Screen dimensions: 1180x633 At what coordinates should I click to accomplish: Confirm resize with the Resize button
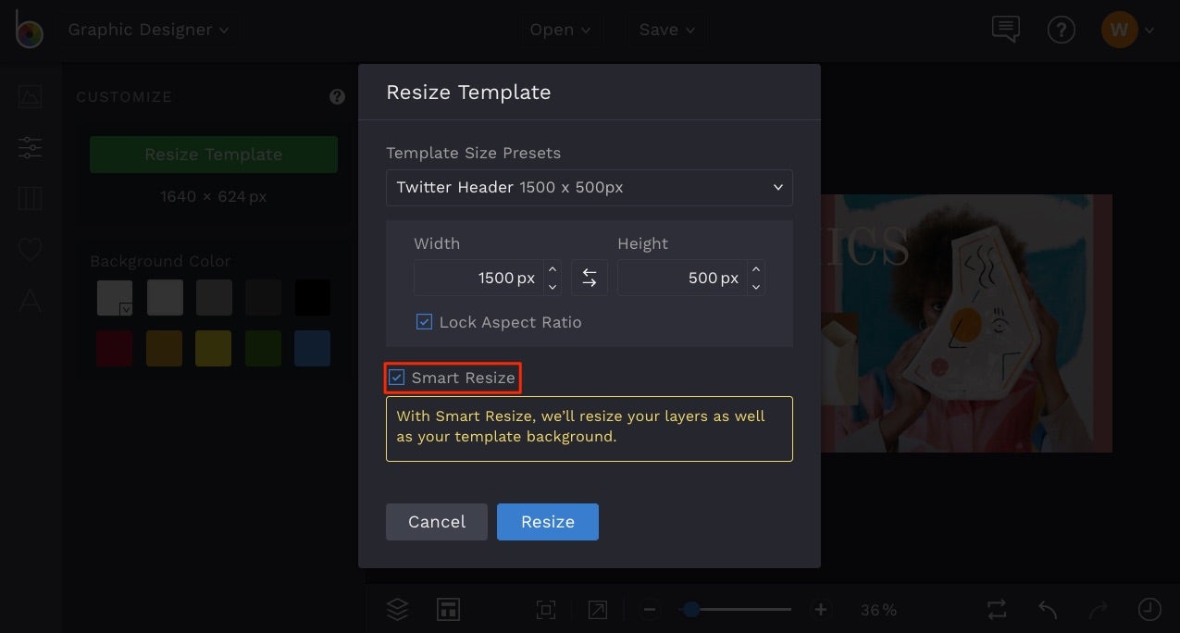click(547, 521)
